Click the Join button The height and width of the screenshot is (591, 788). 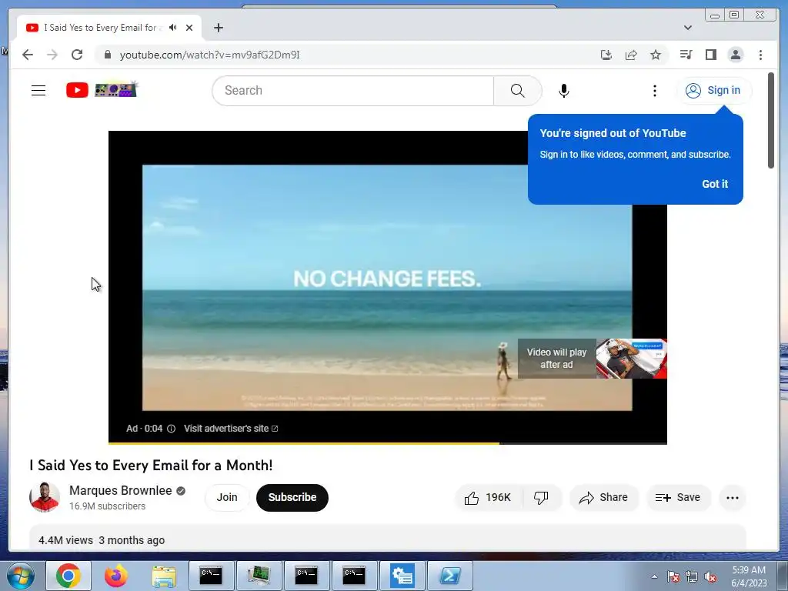(227, 498)
